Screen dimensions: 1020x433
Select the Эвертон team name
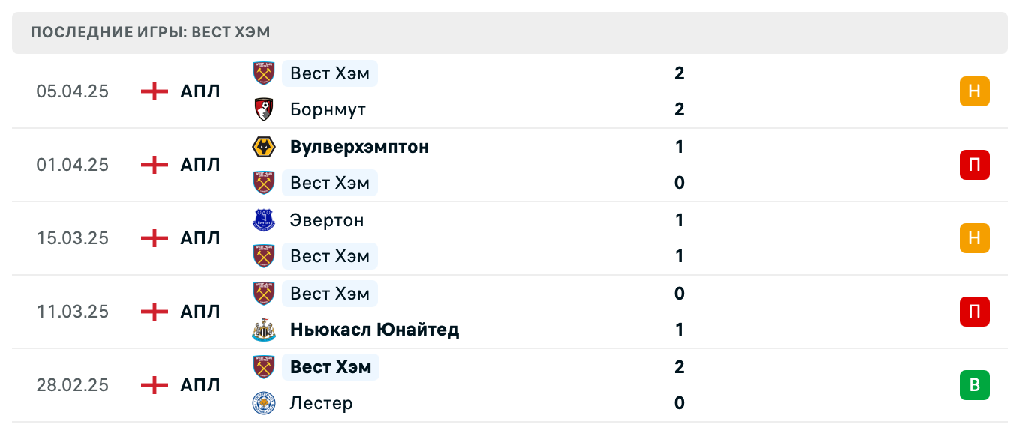point(327,220)
